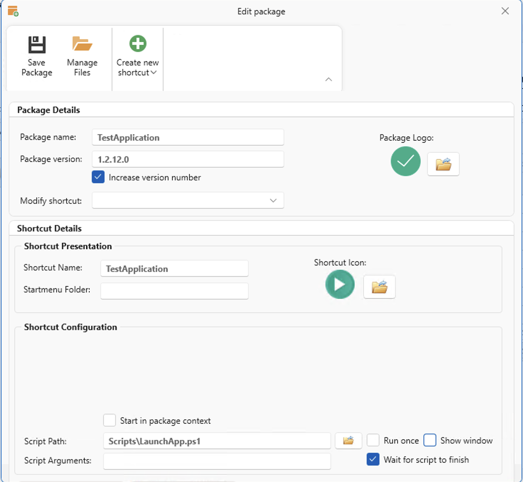Browse for Script Path file
This screenshot has height=482, width=523.
pyautogui.click(x=348, y=441)
